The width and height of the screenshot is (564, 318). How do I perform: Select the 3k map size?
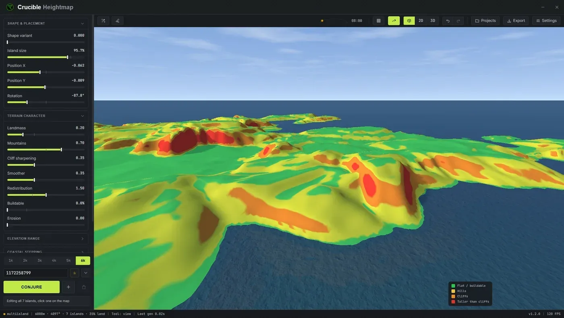coord(40,261)
